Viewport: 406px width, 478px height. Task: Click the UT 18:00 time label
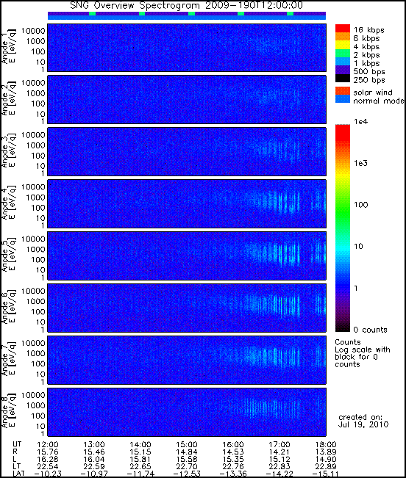tap(326, 445)
